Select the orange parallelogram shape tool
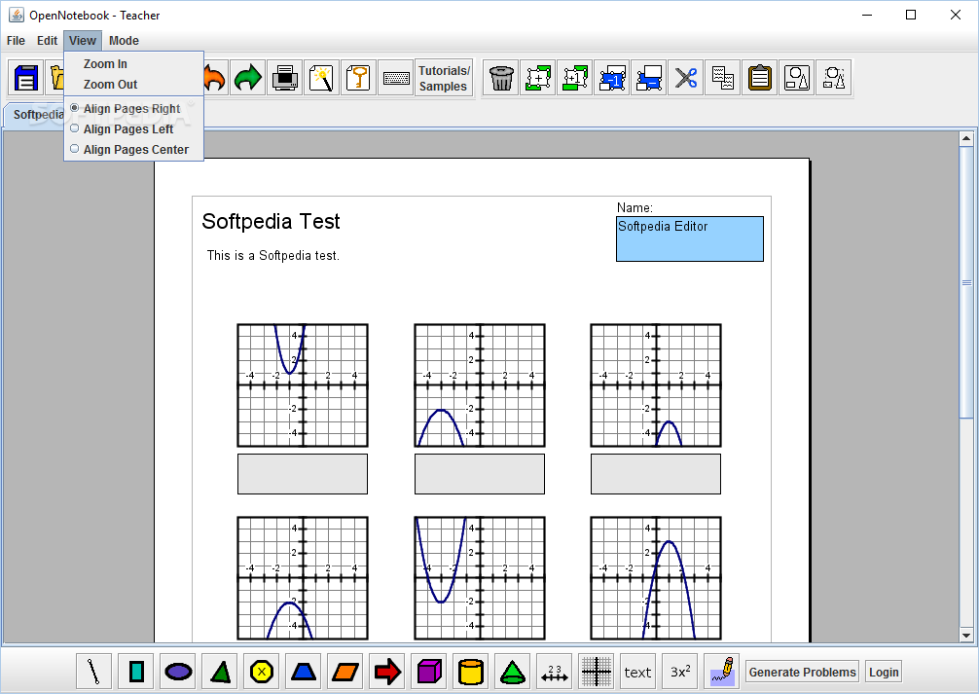The width and height of the screenshot is (979, 694). click(344, 672)
